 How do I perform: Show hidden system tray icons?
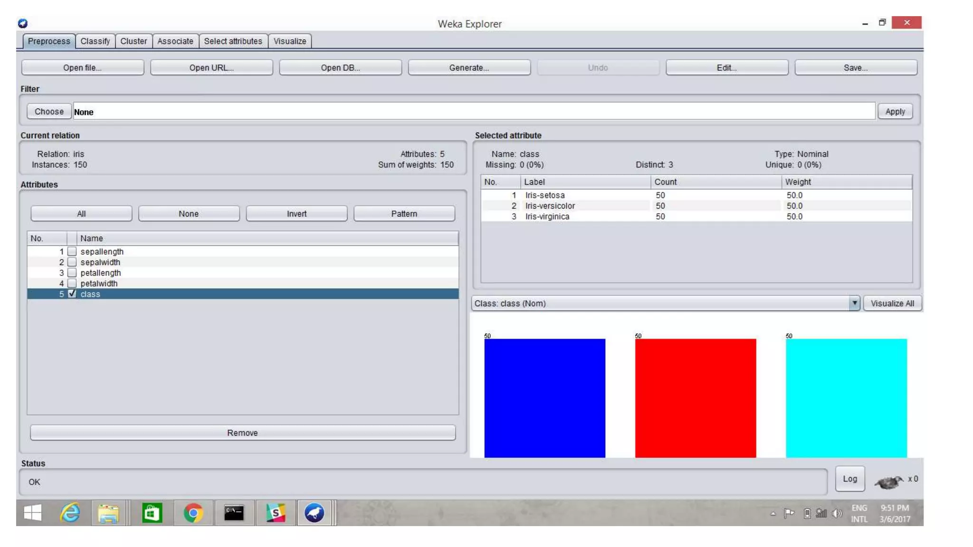(773, 514)
